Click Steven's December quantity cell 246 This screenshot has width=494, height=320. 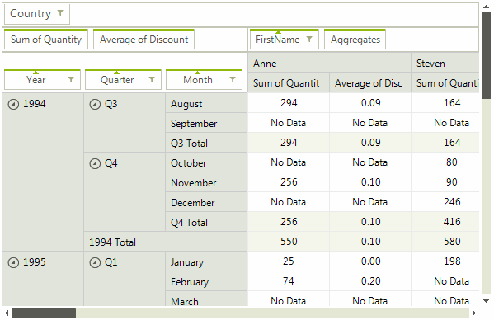click(x=445, y=202)
